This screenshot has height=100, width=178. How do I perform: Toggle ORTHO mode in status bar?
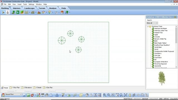166,99
